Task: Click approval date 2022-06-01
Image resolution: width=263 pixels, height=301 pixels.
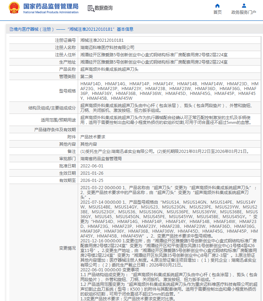Action: pos(92,166)
